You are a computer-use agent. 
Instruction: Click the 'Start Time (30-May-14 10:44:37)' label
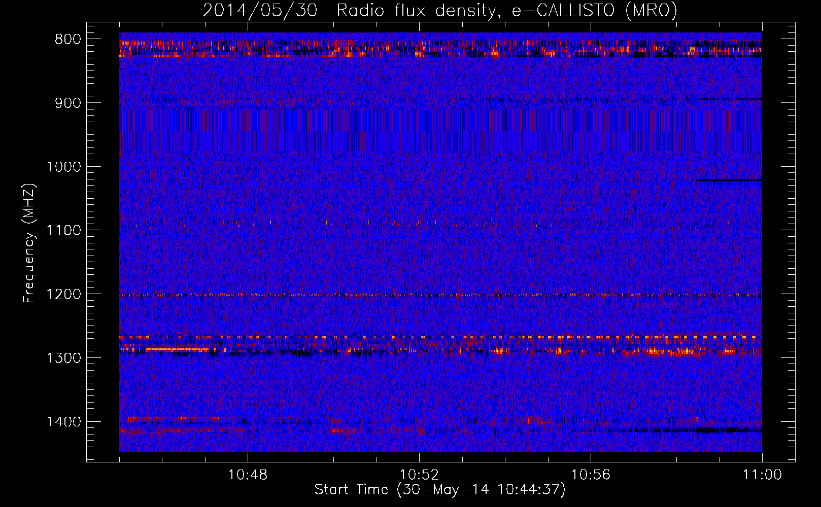440,490
